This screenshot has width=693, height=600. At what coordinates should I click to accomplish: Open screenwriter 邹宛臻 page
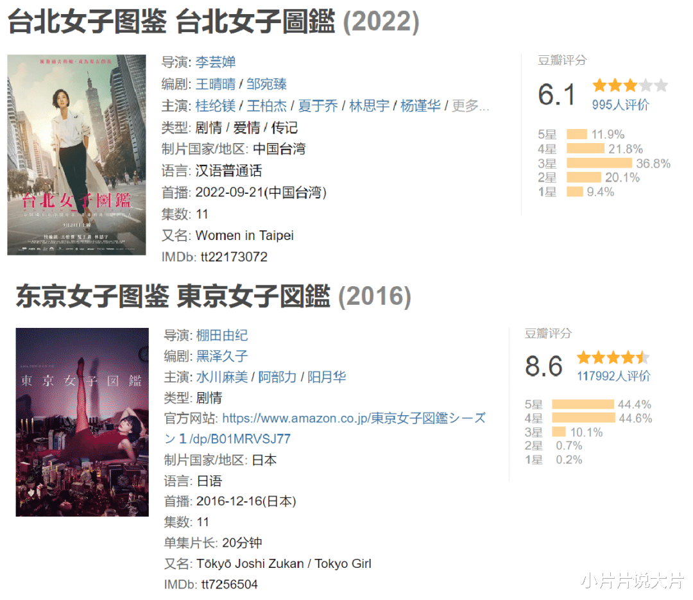266,84
